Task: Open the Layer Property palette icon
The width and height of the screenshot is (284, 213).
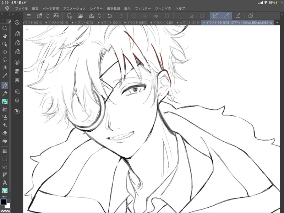Action: pyautogui.click(x=17, y=91)
